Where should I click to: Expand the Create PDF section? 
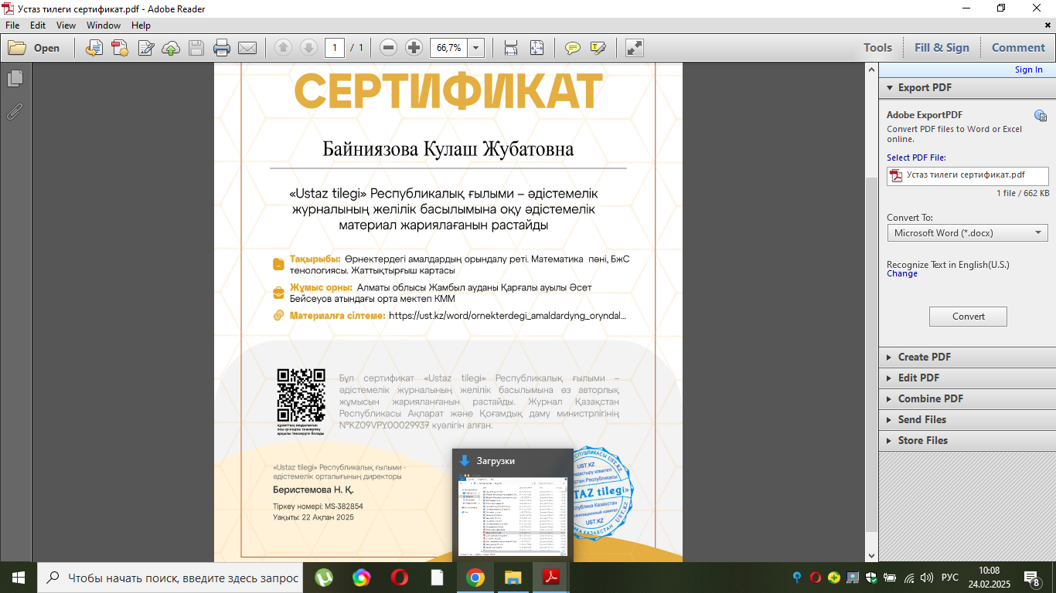(924, 357)
